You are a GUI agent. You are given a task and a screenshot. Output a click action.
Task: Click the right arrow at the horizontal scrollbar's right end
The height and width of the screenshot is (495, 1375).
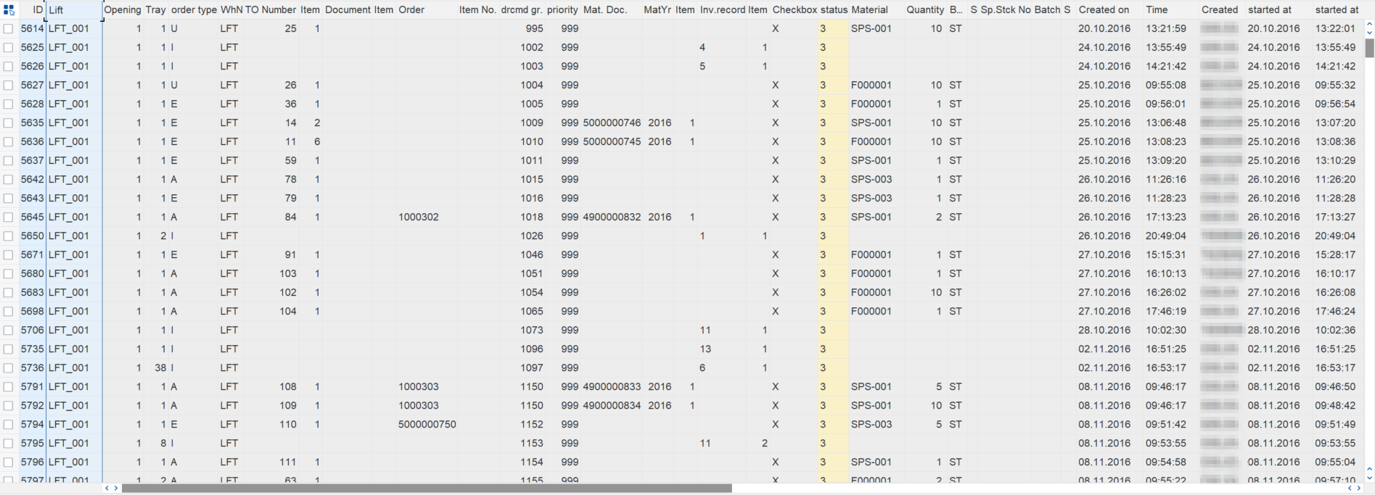point(1359,488)
